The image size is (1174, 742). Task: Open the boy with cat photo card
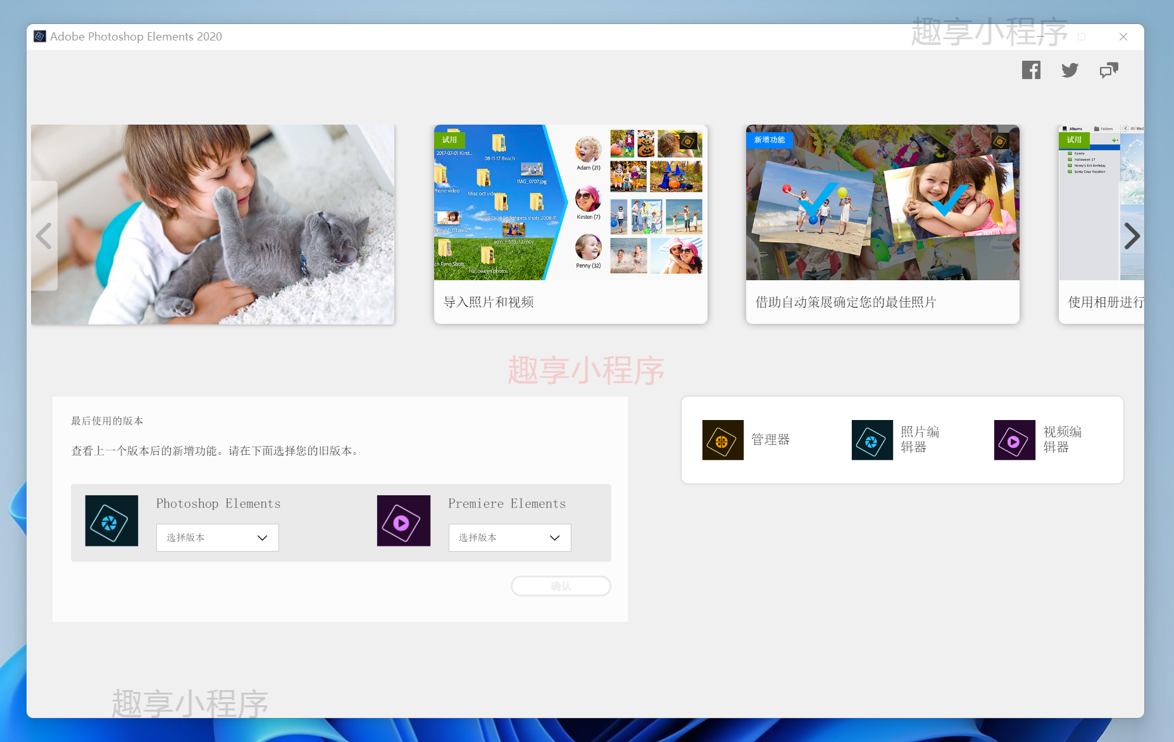[x=213, y=224]
